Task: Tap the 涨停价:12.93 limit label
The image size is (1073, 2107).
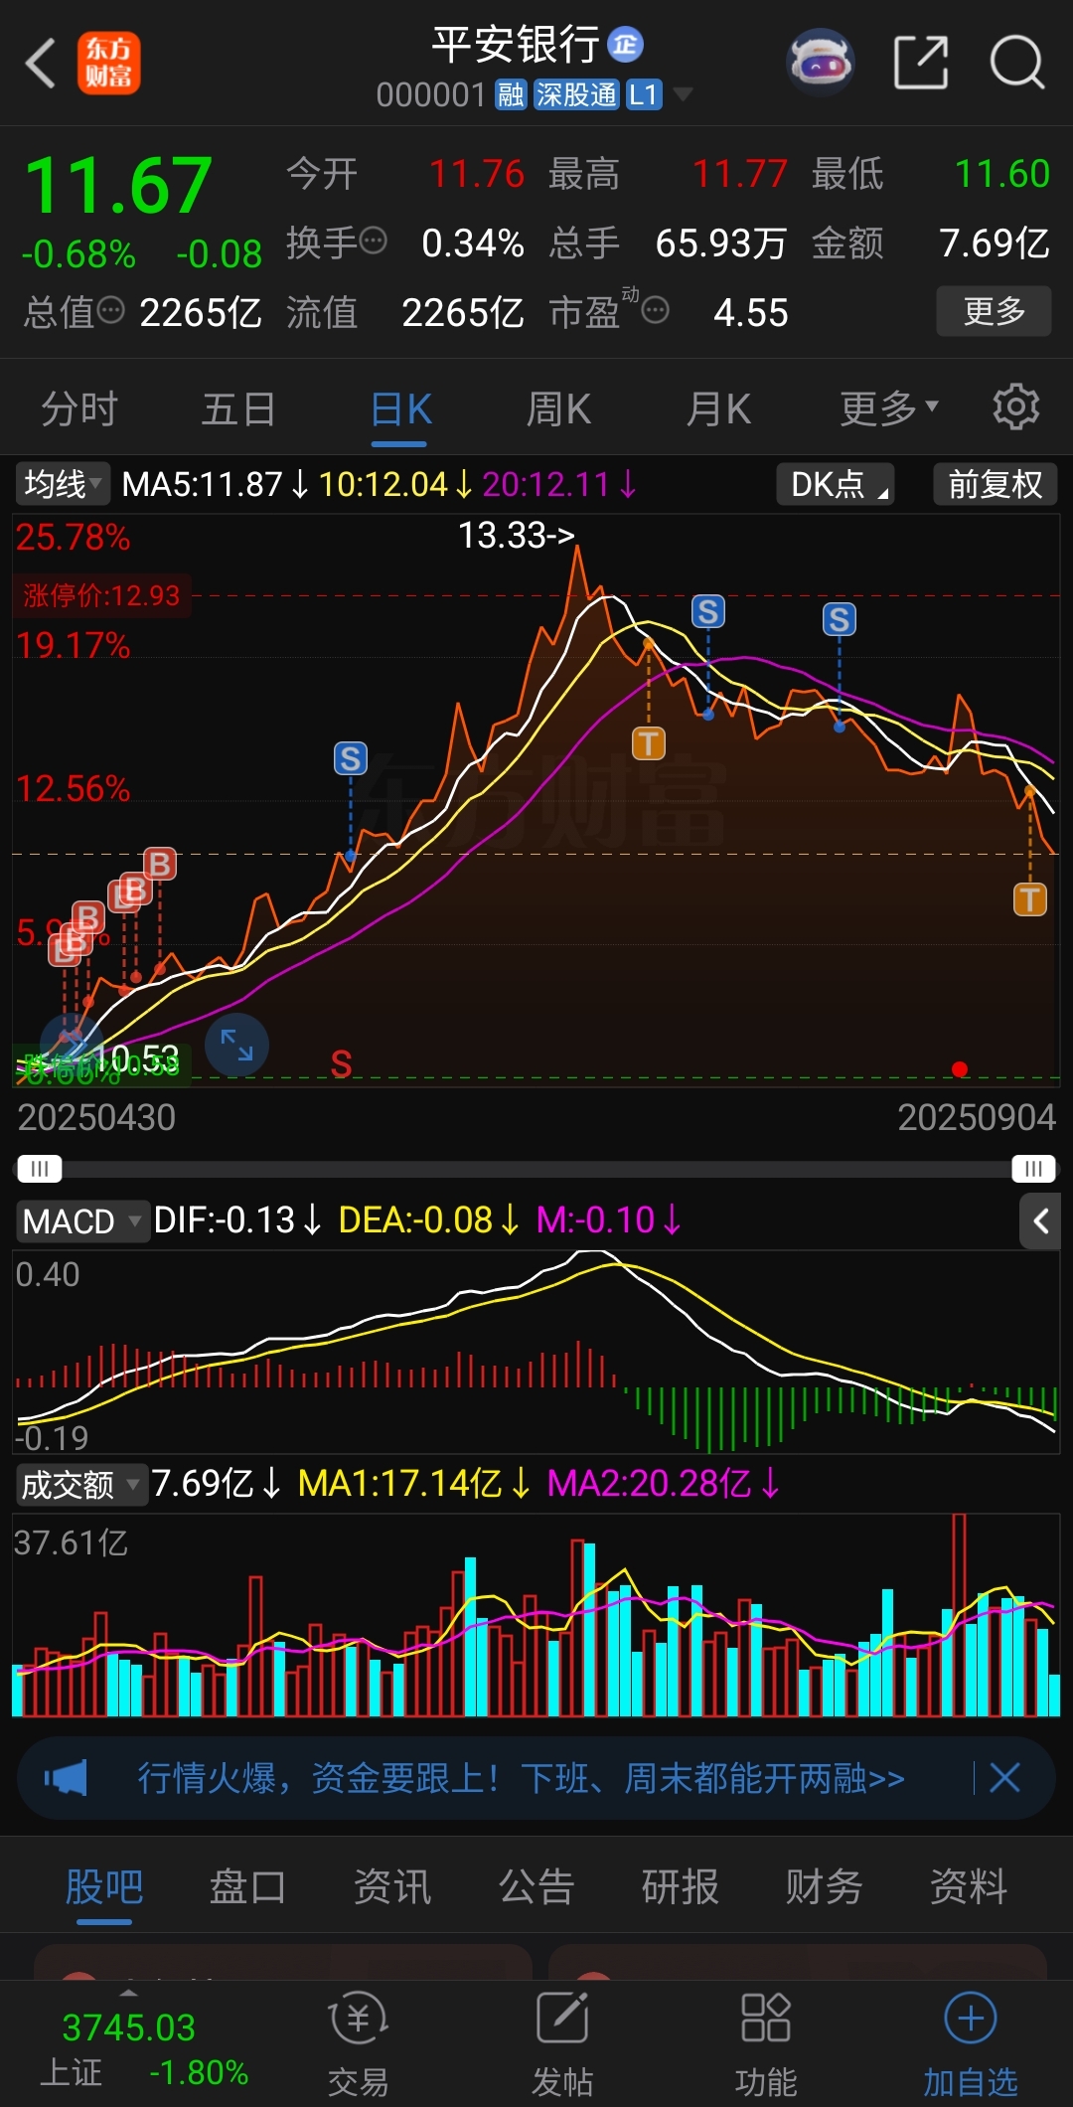Action: [101, 595]
